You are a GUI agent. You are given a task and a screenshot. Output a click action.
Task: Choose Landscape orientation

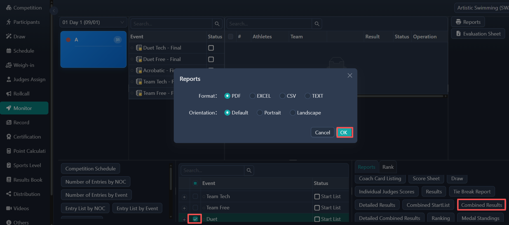(x=293, y=113)
